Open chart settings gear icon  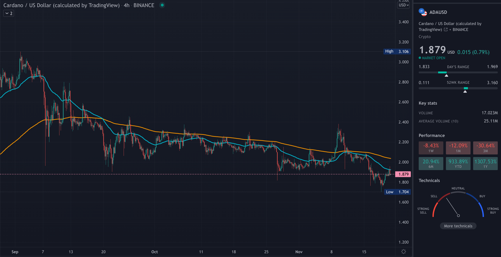[403, 252]
